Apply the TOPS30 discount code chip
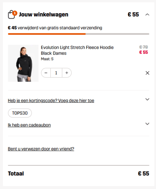Viewport: 156px width, 189px height. (20, 113)
